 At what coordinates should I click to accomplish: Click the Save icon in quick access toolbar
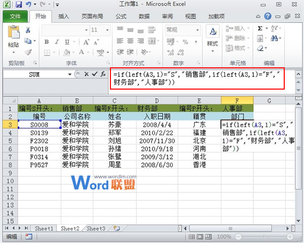point(19,5)
